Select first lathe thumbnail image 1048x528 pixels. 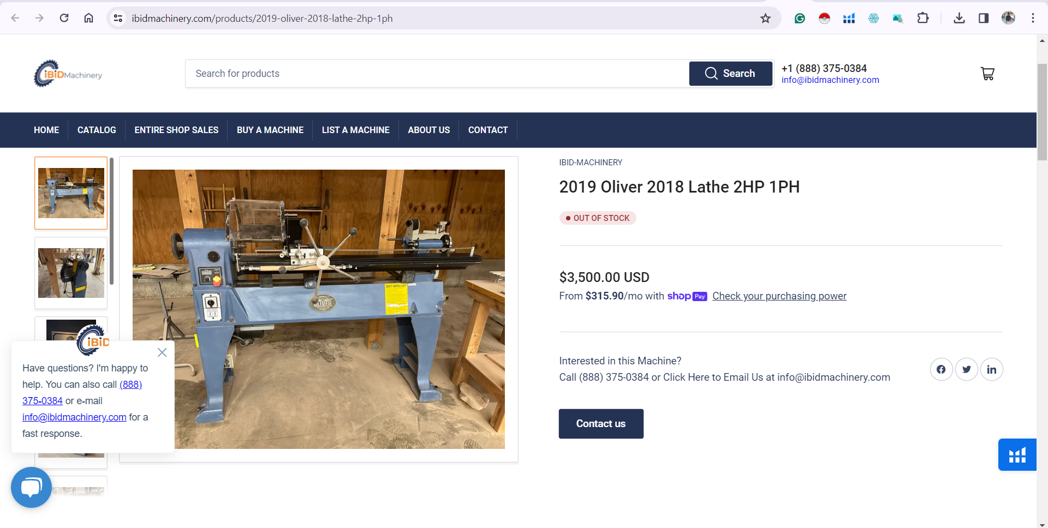pos(71,193)
